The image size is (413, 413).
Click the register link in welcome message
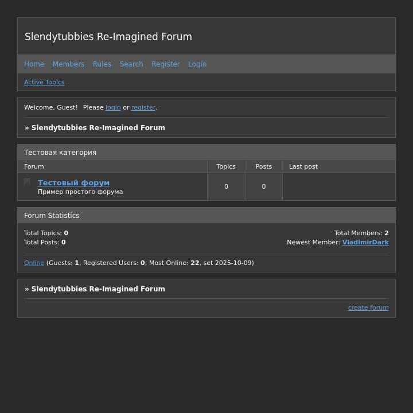coord(143,108)
